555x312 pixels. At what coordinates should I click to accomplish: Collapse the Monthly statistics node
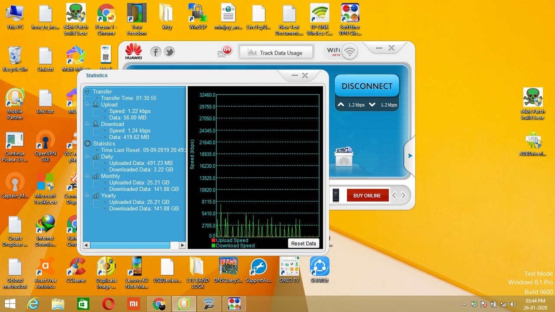[87, 176]
